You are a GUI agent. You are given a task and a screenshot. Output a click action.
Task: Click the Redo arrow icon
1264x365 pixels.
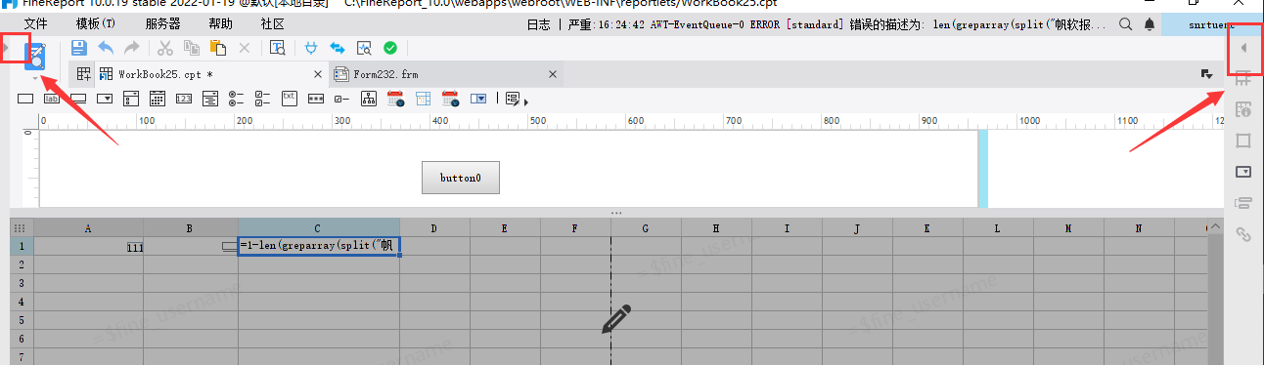(132, 47)
